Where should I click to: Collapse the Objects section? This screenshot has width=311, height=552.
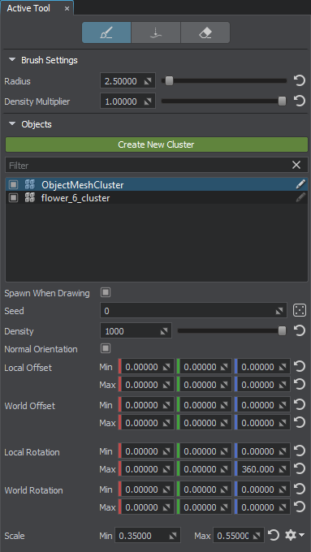[x=12, y=124]
